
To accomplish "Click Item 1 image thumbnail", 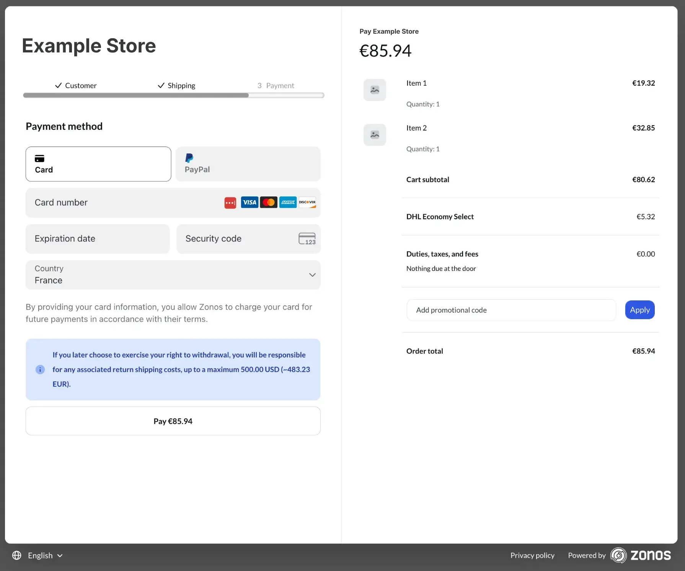I will pyautogui.click(x=375, y=90).
